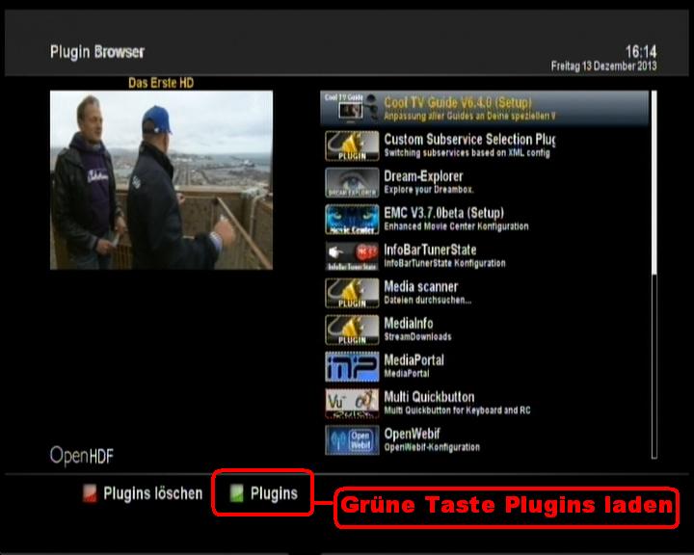694x555 pixels.
Task: Select the Dream-Explorer eye icon
Action: [351, 182]
